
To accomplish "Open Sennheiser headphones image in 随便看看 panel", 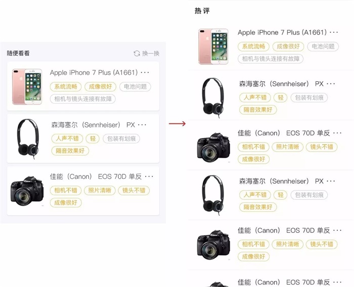I will [x=28, y=139].
